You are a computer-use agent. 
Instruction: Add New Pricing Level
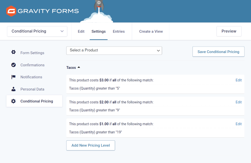[x=91, y=145]
